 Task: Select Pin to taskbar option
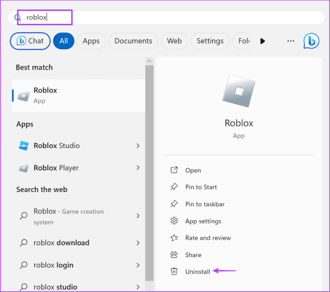(205, 204)
